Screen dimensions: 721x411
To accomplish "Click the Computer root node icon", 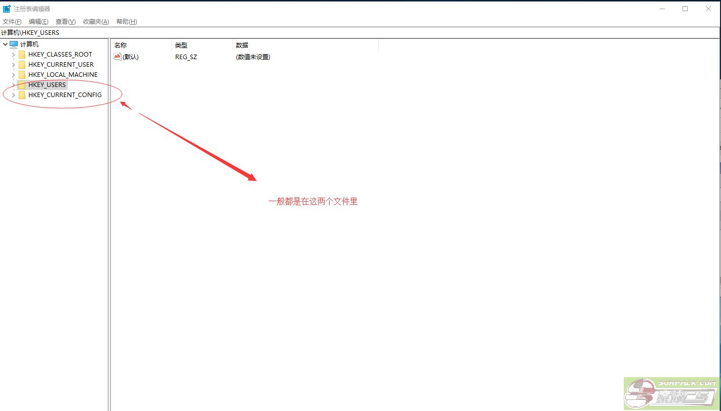I will 14,44.
